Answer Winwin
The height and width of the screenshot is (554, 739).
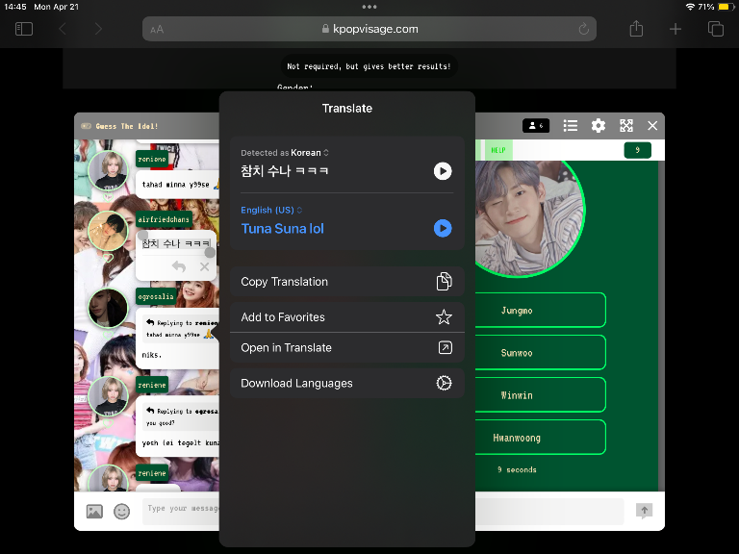(x=540, y=395)
